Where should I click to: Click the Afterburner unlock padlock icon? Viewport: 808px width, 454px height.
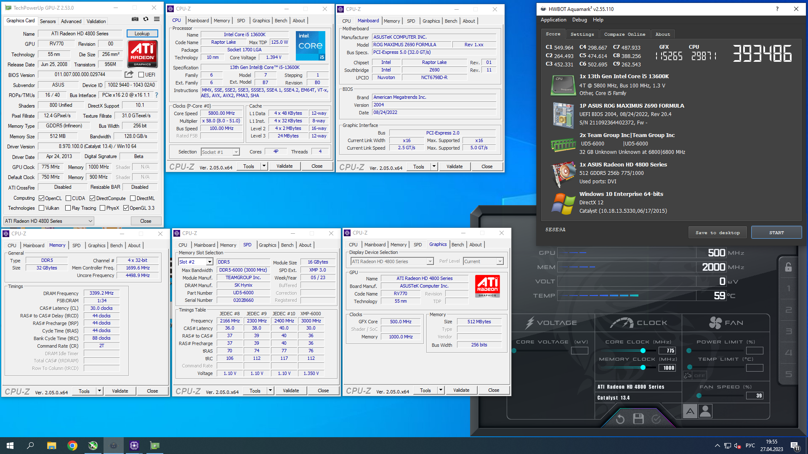tap(788, 267)
